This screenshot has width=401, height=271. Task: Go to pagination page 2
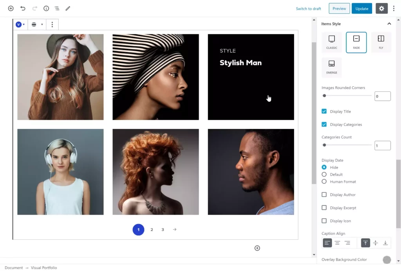coord(152,230)
